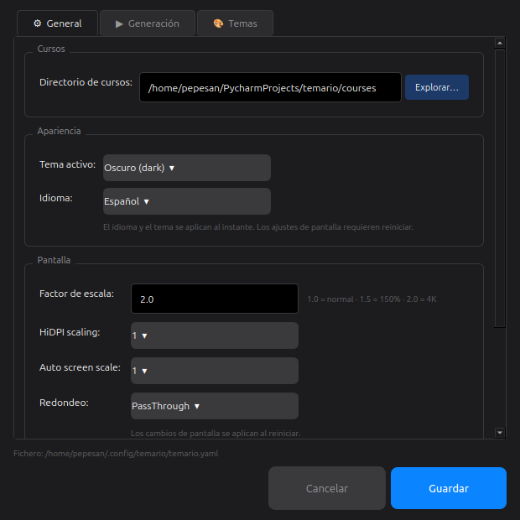
Task: Open the Temas tab
Action: point(235,23)
